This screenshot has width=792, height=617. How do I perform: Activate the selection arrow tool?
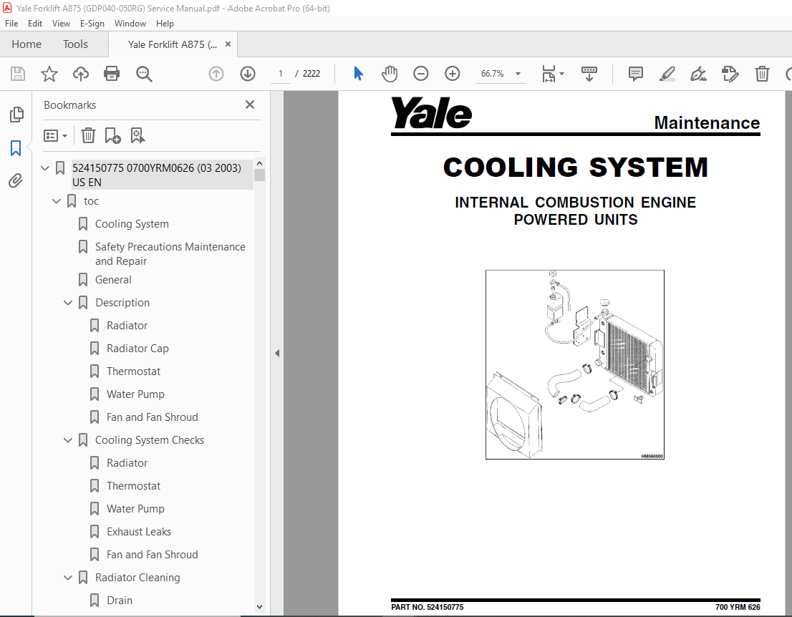click(358, 74)
